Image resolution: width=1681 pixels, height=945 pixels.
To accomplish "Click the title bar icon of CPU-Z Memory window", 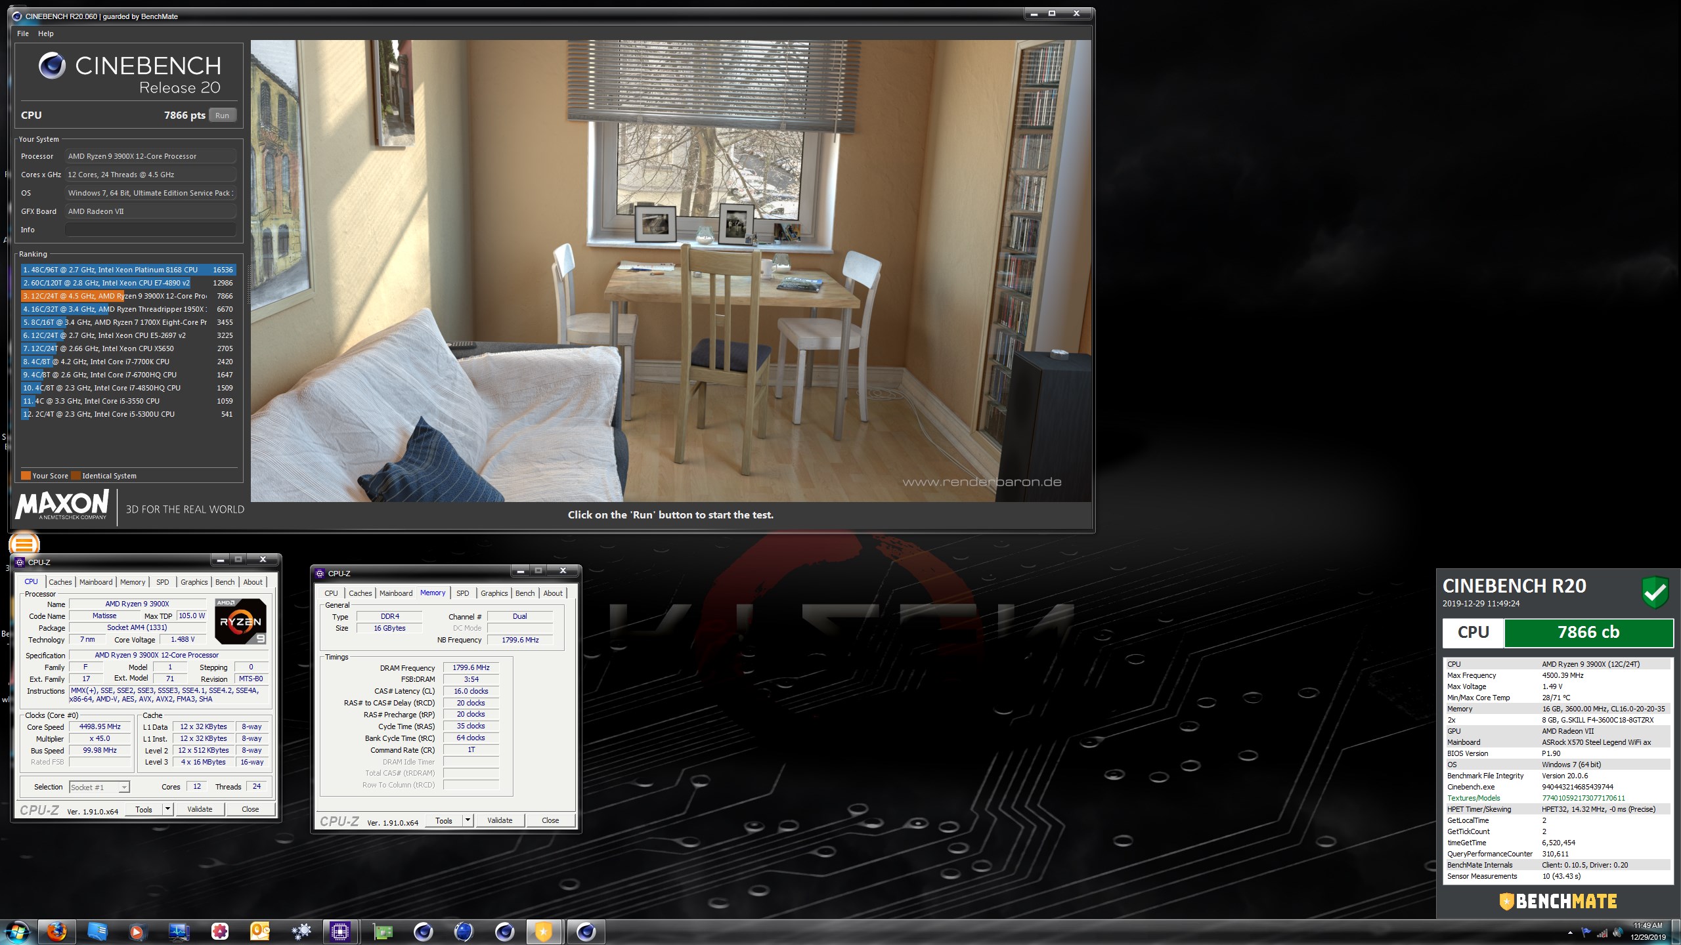I will [320, 573].
